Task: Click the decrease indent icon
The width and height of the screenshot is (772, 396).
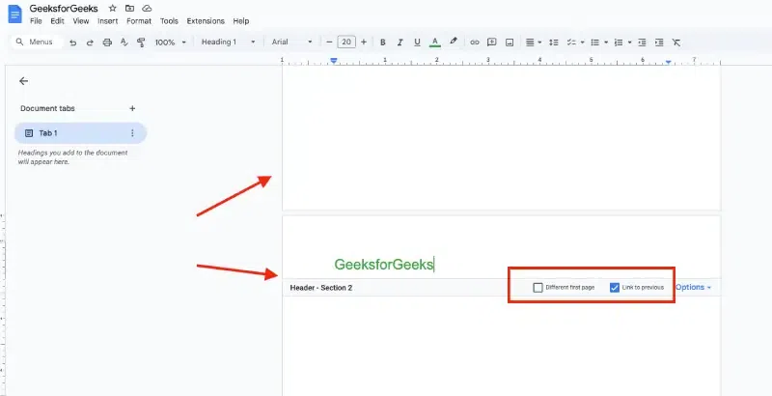Action: (x=642, y=42)
